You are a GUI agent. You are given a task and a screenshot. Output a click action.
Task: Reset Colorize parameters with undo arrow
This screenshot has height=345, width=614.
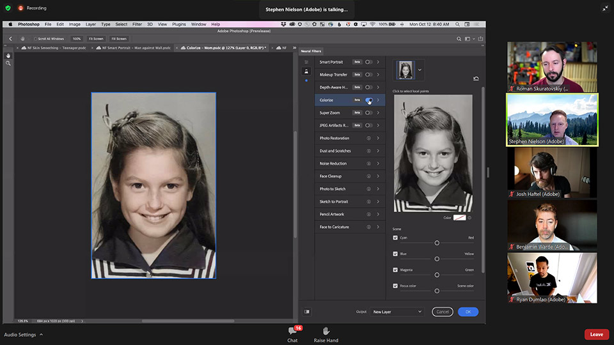(x=476, y=79)
